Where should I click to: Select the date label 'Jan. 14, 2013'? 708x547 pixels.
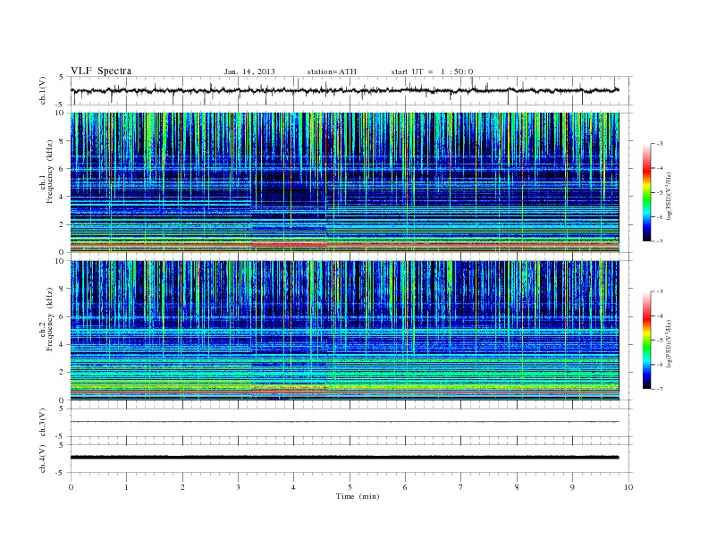[249, 72]
